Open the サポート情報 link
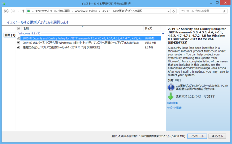 click(174, 108)
